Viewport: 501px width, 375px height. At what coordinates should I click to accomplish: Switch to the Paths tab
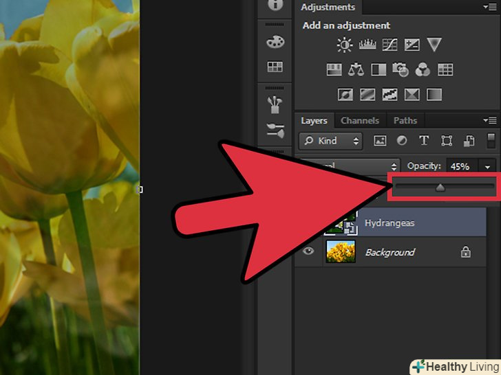click(405, 121)
